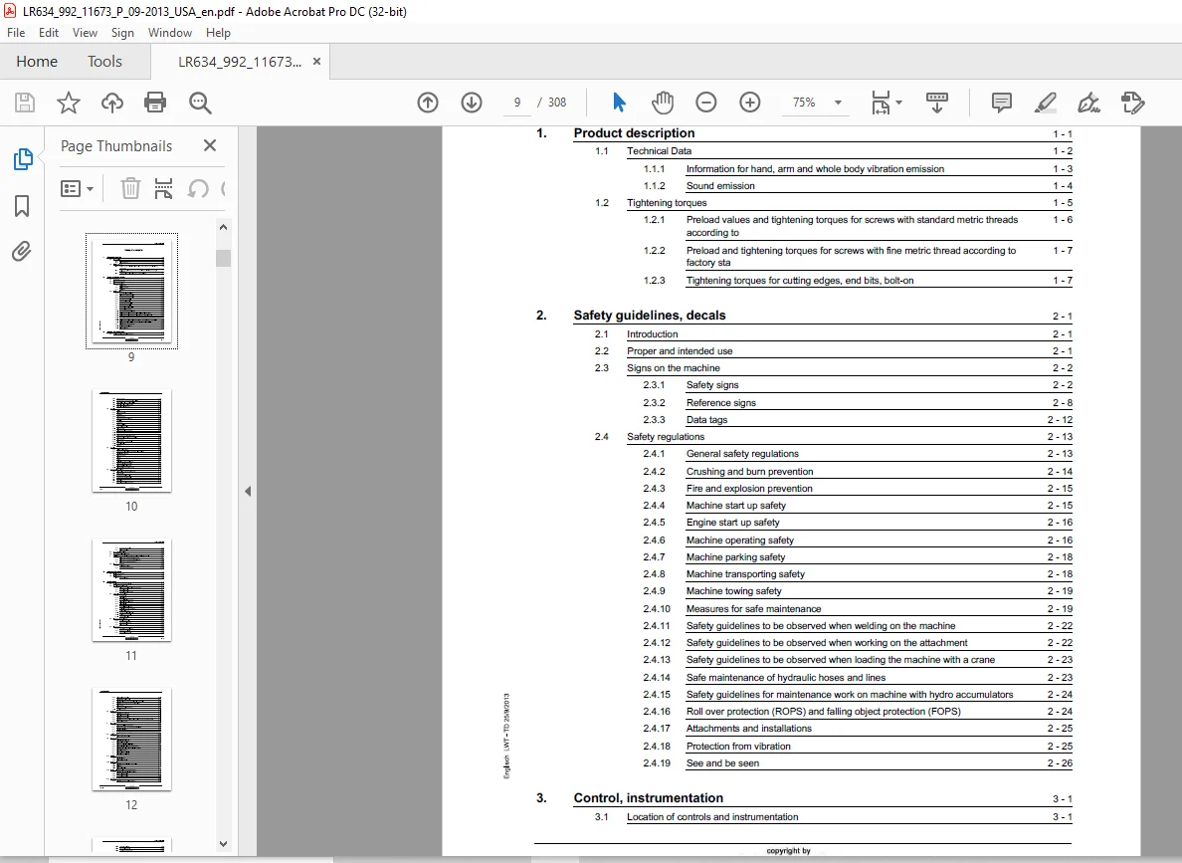The image size is (1182, 863).
Task: Toggle the Page Thumbnails sidebar button
Action: pyautogui.click(x=23, y=159)
